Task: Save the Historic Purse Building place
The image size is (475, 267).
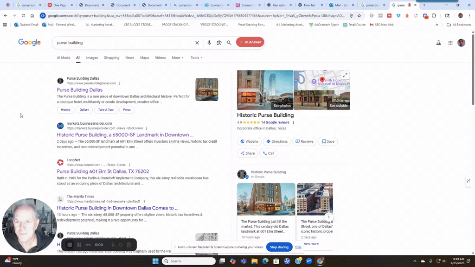Action: 328,141
